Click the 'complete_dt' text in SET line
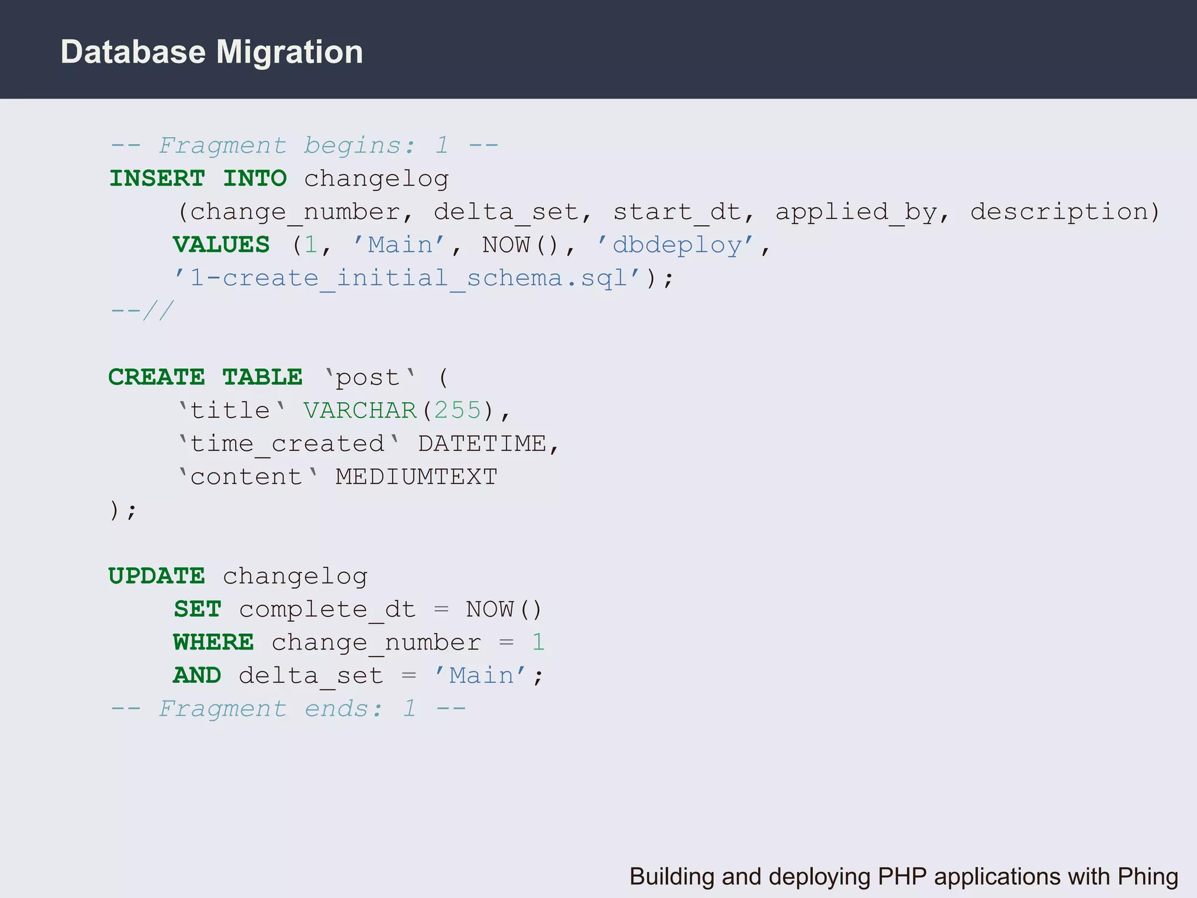The image size is (1197, 898). [x=327, y=610]
